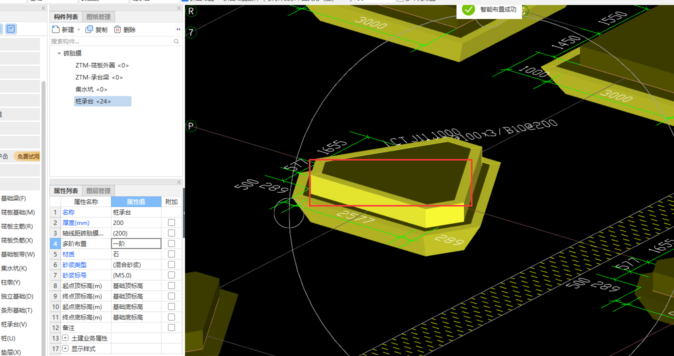Image resolution: width=674 pixels, height=356 pixels.
Task: Select 基础板带(W) in the left navigation
Action: click(17, 254)
